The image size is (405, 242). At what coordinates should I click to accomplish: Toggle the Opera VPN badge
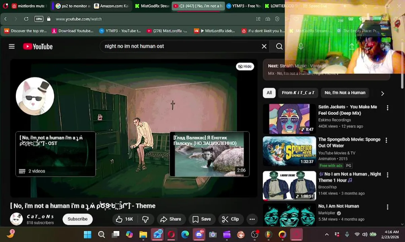39,19
